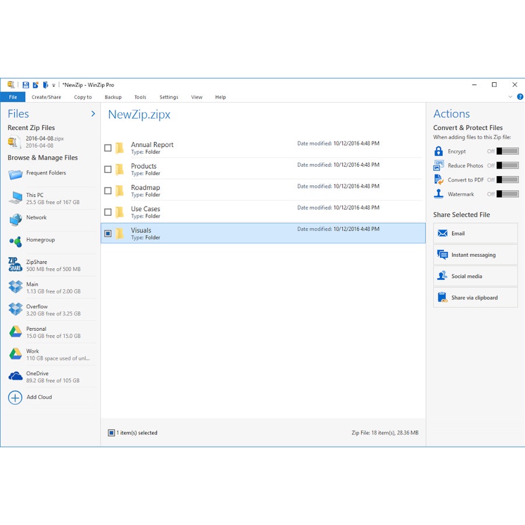Viewport: 525px width, 525px height.
Task: Click the Encrypt padlock icon
Action: point(439,151)
